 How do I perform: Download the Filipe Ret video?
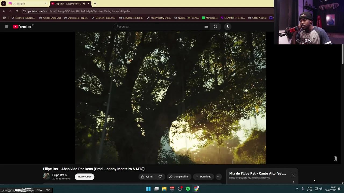tap(203, 177)
